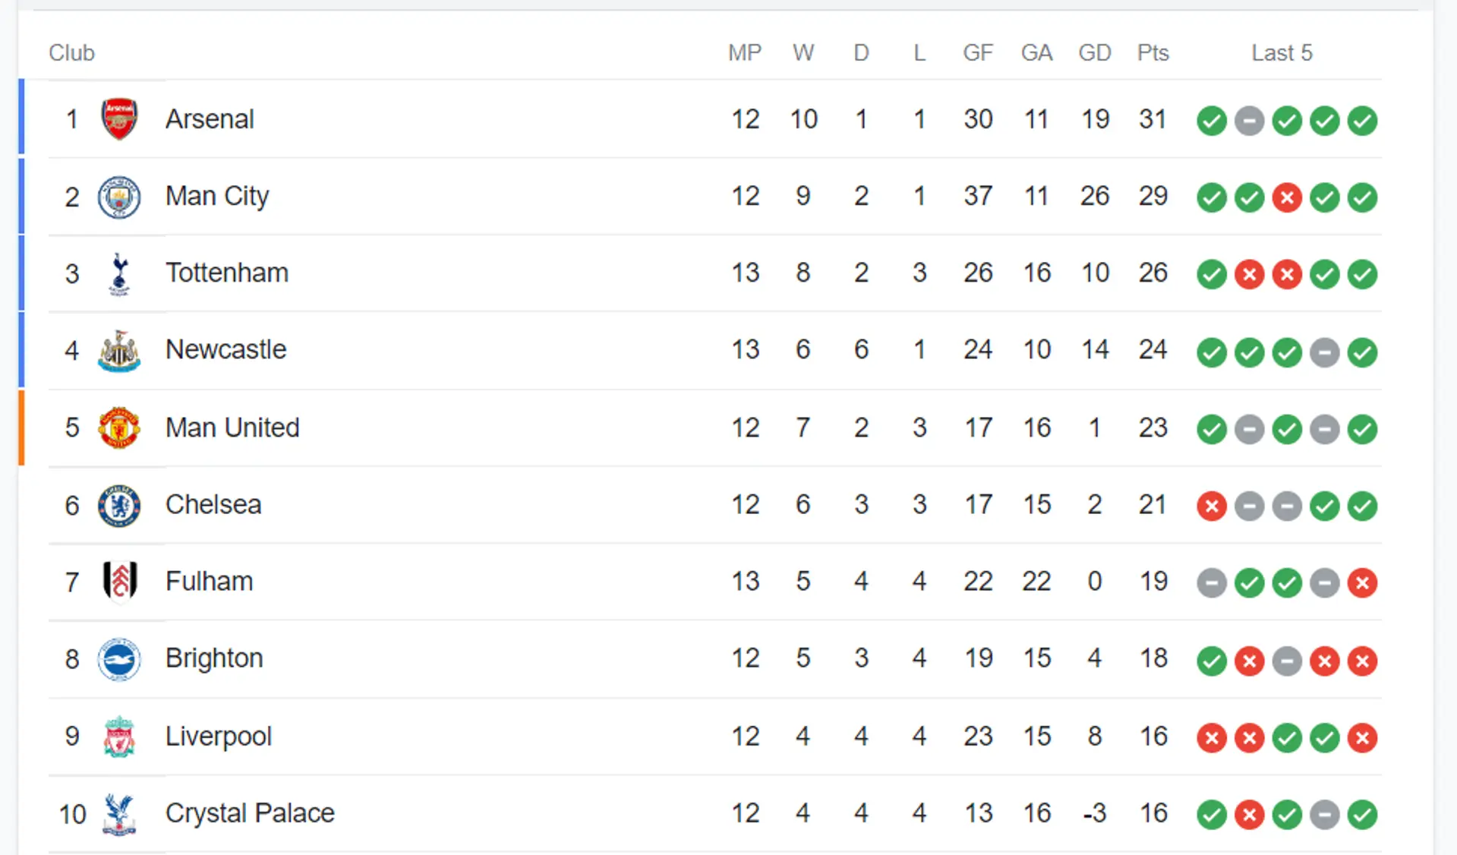Click the Man City club crest
1457x855 pixels.
coord(119,197)
